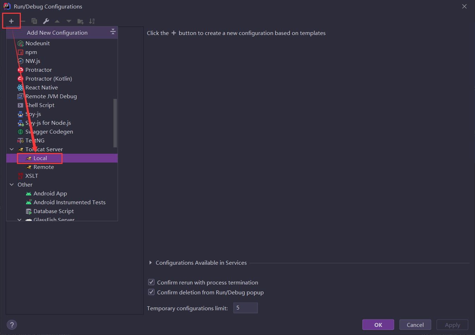The width and height of the screenshot is (475, 335).
Task: Choose Remote JVM Debug configuration type
Action: pos(62,96)
